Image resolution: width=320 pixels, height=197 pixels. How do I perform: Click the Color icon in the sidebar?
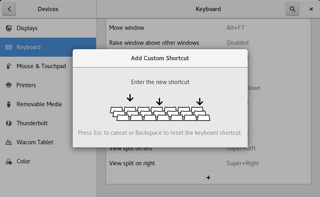point(9,161)
